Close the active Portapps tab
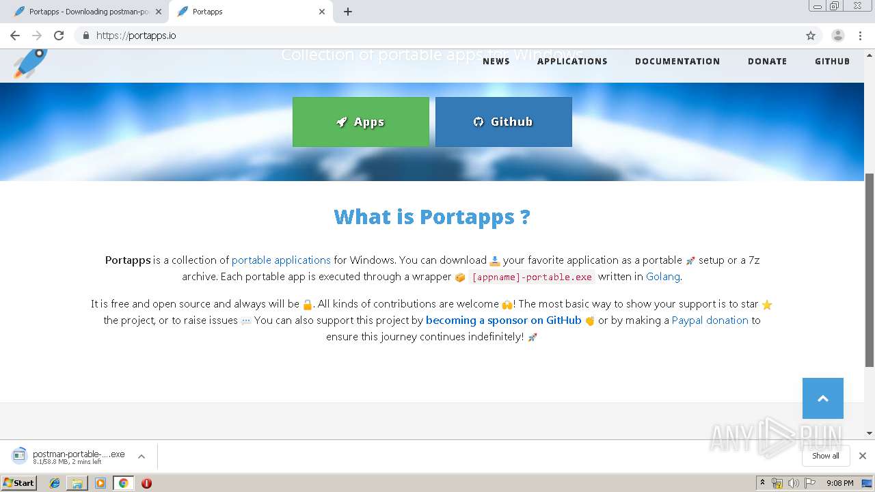This screenshot has height=492, width=875. point(322,12)
